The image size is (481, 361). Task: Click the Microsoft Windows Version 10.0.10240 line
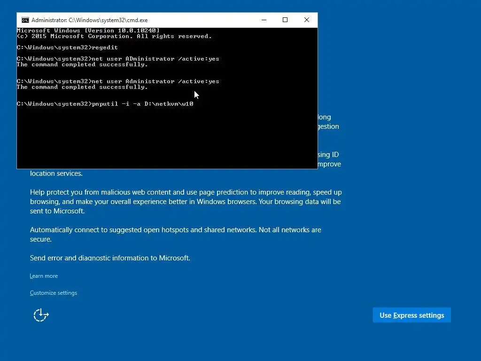click(x=88, y=31)
